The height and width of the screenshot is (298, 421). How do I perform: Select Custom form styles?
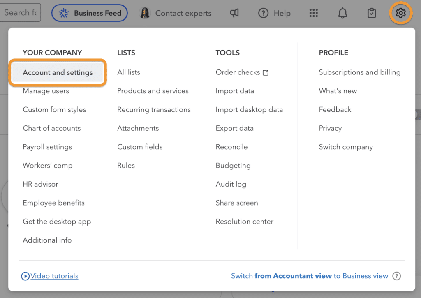(54, 109)
